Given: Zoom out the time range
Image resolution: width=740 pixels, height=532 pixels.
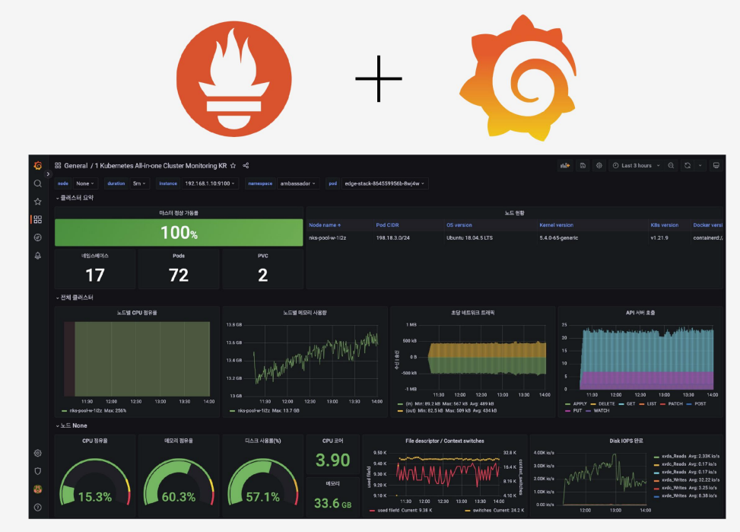Looking at the screenshot, I should [x=671, y=166].
